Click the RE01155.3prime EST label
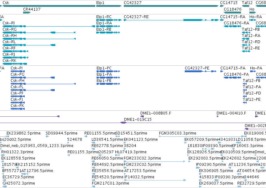This screenshot has height=188, width=266. [x=83, y=152]
